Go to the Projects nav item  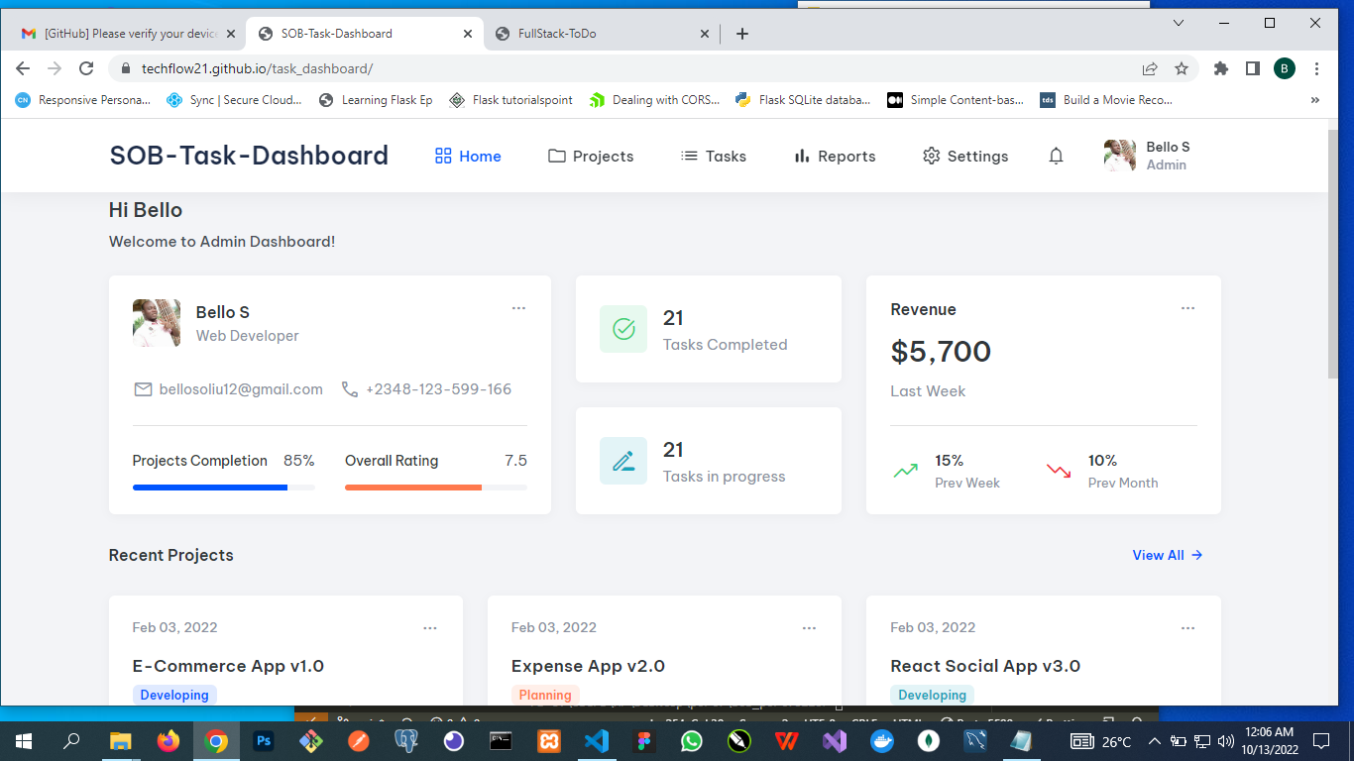pos(591,157)
